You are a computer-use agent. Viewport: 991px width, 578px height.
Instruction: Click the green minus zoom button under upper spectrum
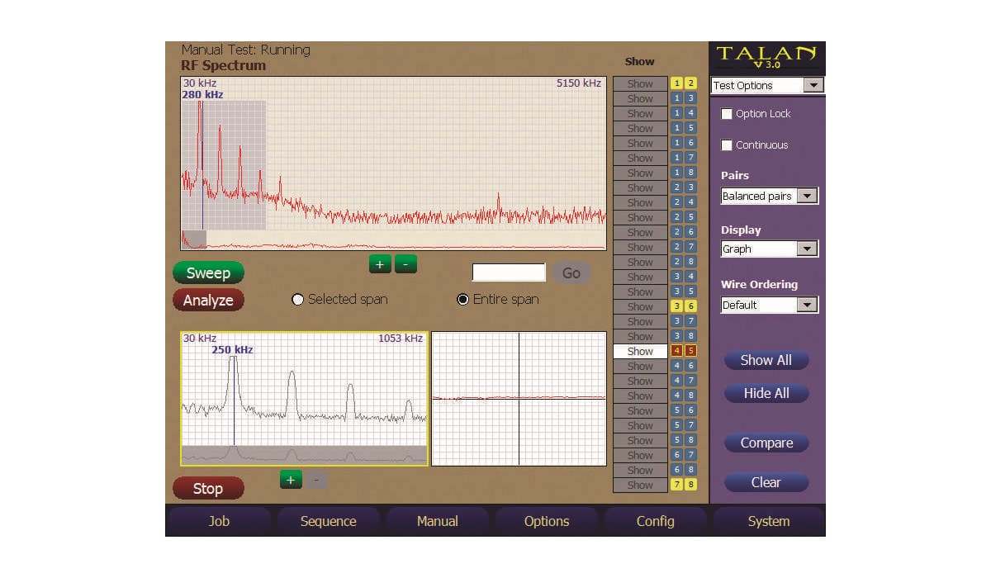(405, 264)
